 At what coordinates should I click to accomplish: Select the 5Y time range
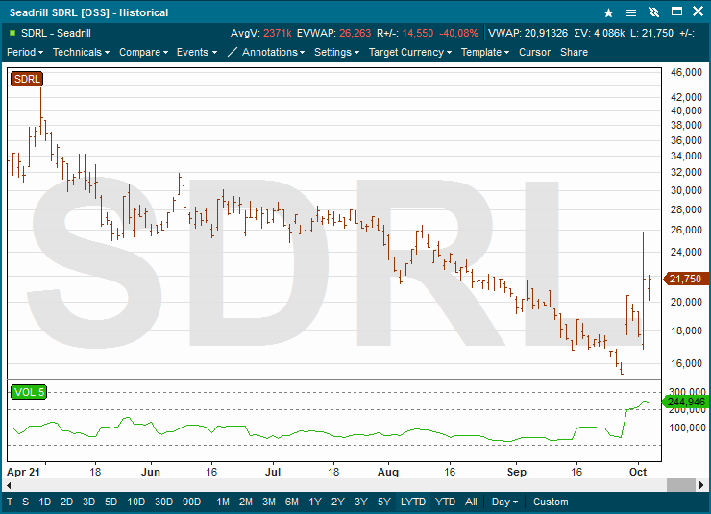[x=384, y=502]
